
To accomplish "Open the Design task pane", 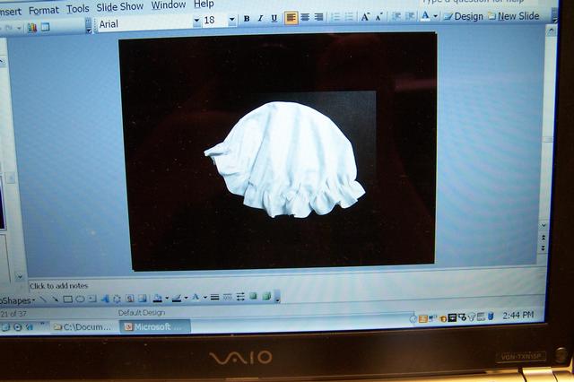I will 464,16.
